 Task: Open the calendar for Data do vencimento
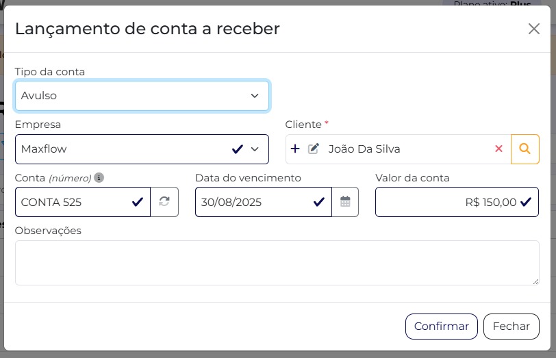(345, 202)
